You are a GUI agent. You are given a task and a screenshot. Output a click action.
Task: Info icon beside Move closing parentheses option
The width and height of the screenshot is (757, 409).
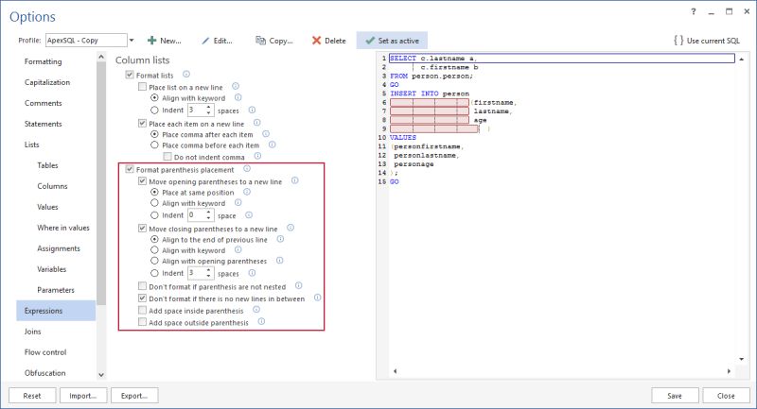coord(290,228)
